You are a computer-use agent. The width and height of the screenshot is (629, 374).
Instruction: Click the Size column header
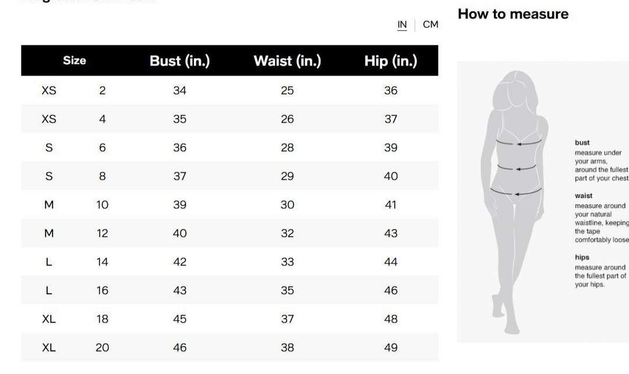[x=74, y=60]
